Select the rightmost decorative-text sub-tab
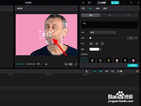This screenshot has width=141, height=106. [129, 15]
